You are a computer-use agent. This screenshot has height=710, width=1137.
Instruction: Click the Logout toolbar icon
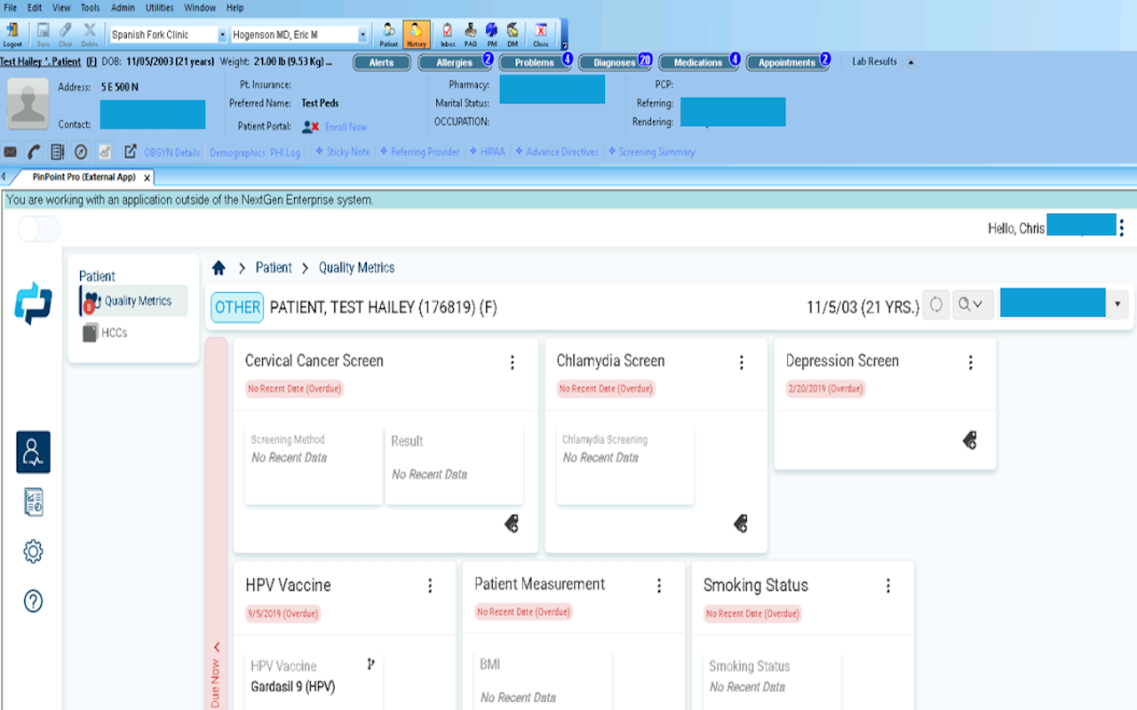(x=12, y=34)
